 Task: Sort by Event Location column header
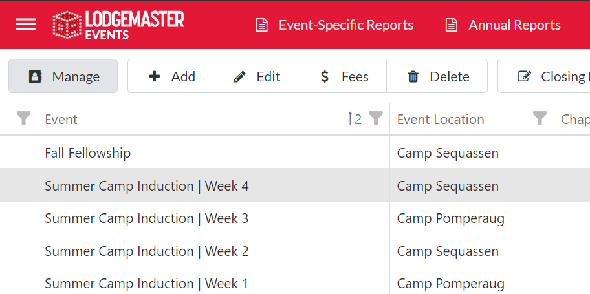click(441, 120)
